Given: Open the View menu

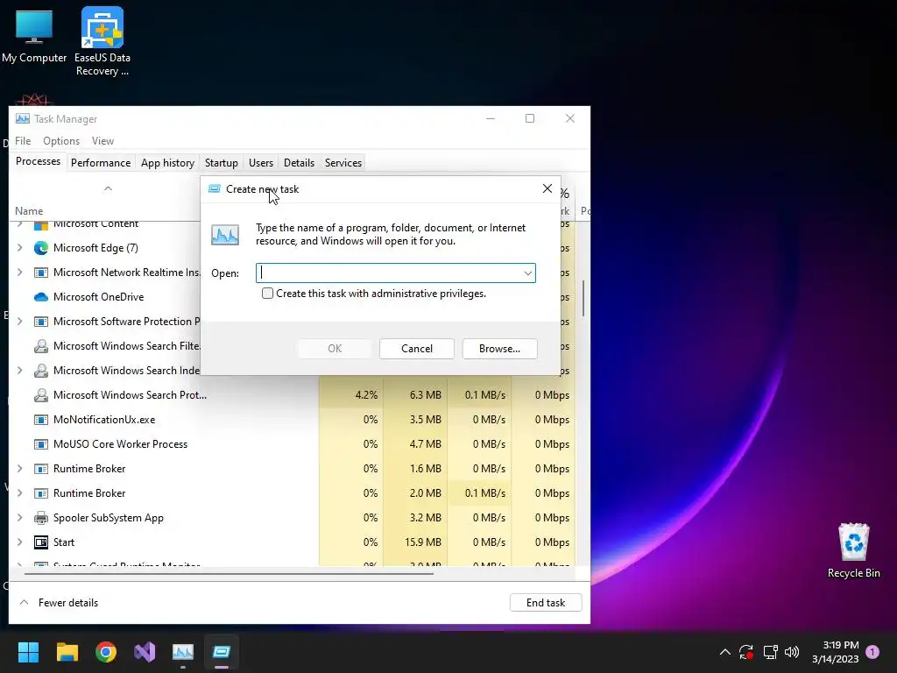Looking at the screenshot, I should [103, 141].
